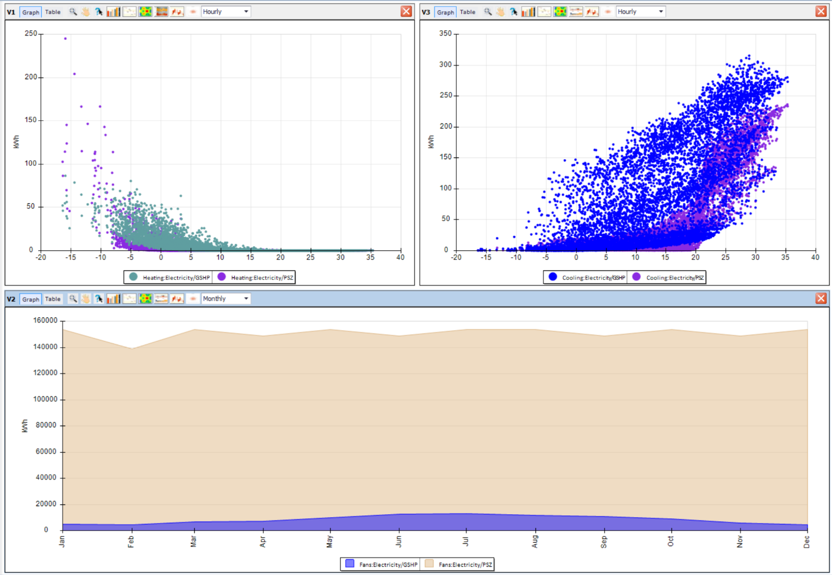
Task: Choose the bar chart icon in V2
Action: tap(114, 299)
